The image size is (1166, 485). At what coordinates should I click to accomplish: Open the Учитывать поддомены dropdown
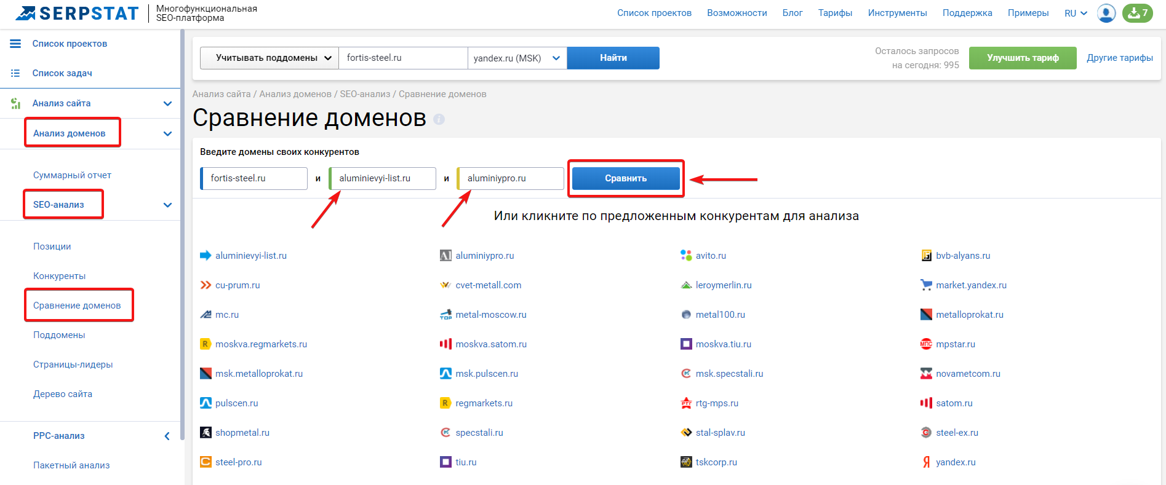click(x=270, y=58)
